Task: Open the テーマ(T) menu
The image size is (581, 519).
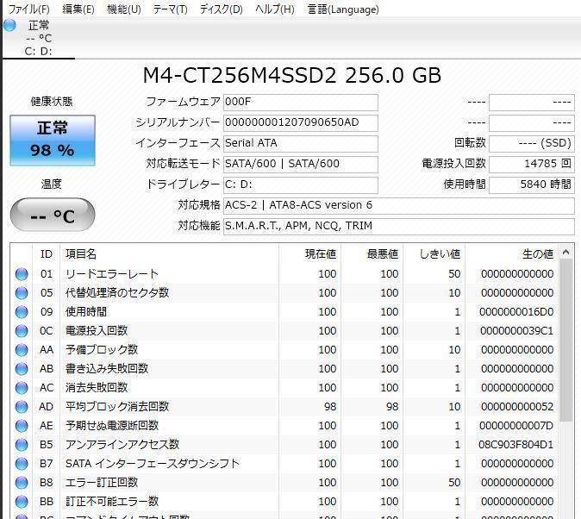Action: tap(170, 9)
